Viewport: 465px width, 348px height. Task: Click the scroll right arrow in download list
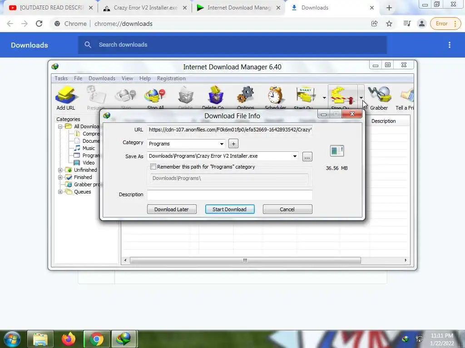point(406,261)
